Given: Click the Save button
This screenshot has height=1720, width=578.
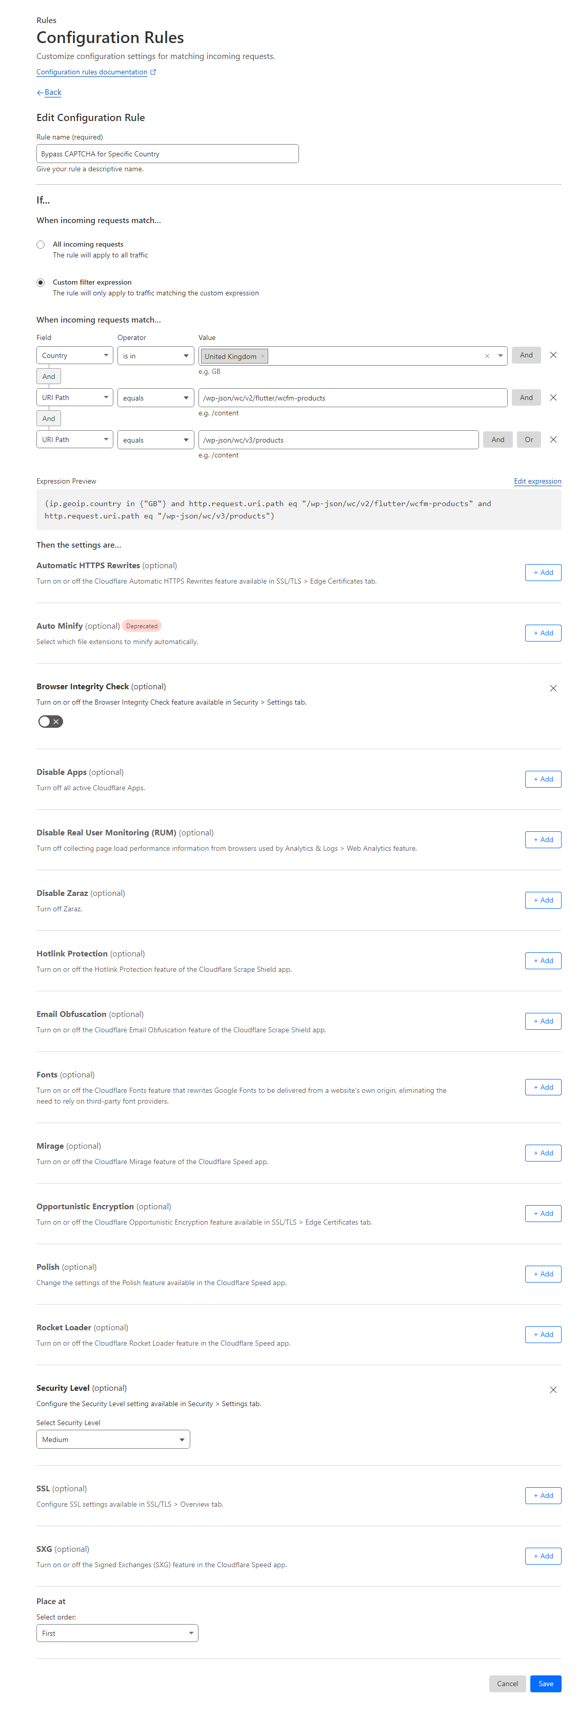Looking at the screenshot, I should [545, 1683].
